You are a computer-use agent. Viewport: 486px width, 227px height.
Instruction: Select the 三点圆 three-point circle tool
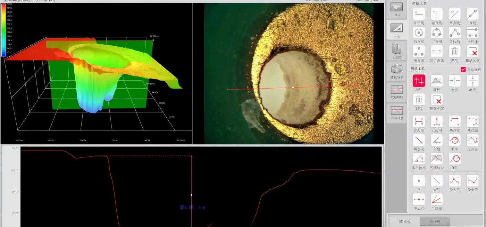pyautogui.click(x=437, y=33)
